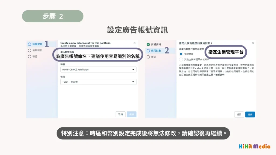Open the 瞭解詳情 link
The width and height of the screenshot is (276, 155).
coord(220,75)
